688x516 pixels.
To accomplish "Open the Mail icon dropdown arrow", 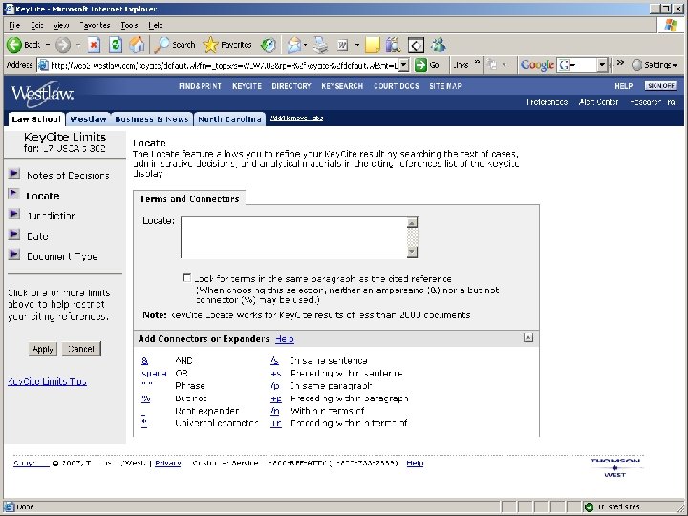I will (306, 44).
